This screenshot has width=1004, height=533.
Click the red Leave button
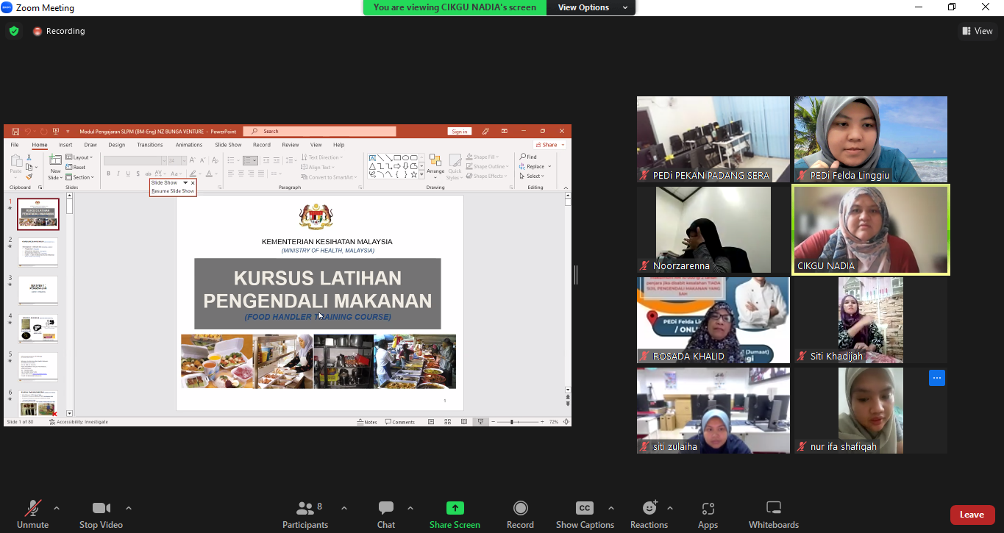[972, 515]
